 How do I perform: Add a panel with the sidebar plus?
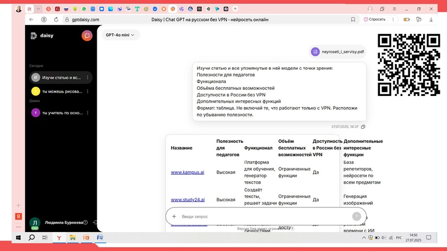[x=18, y=205]
